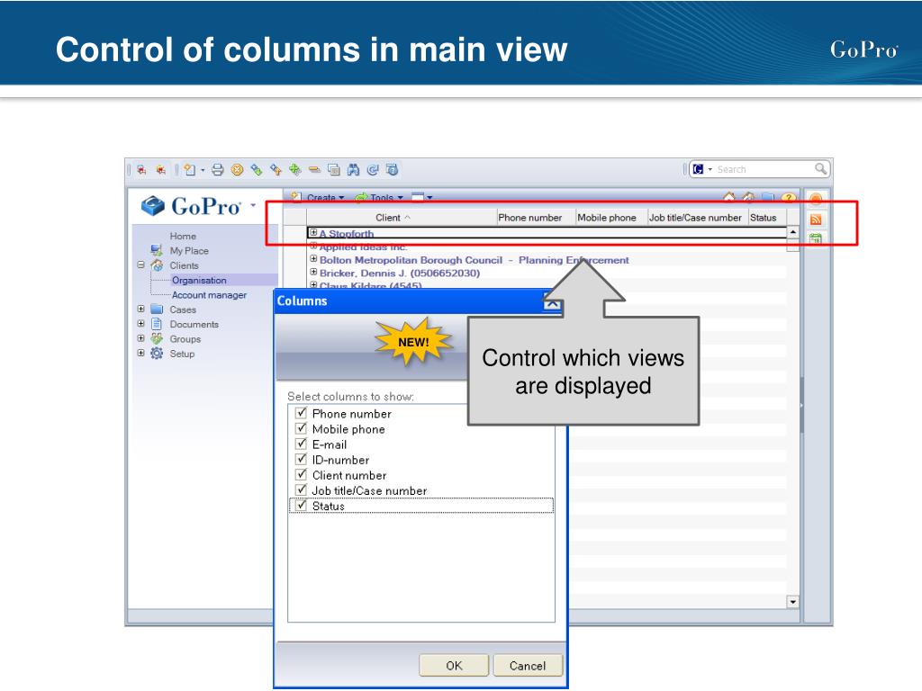Expand the Groups tree node
The height and width of the screenshot is (691, 922).
pos(140,338)
